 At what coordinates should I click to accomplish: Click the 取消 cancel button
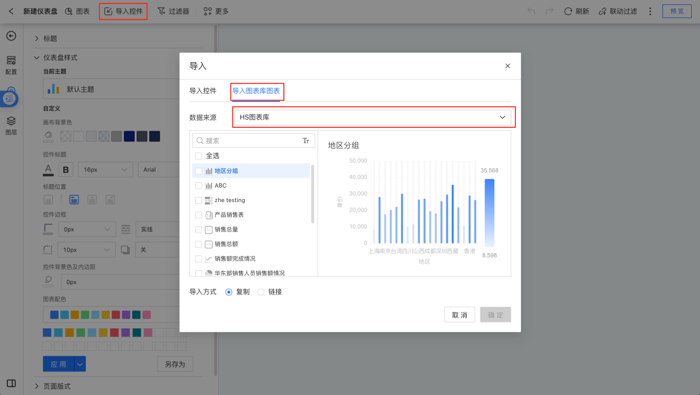[x=459, y=315]
